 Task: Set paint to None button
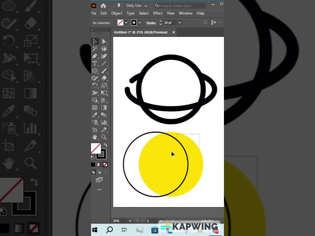click(105, 165)
